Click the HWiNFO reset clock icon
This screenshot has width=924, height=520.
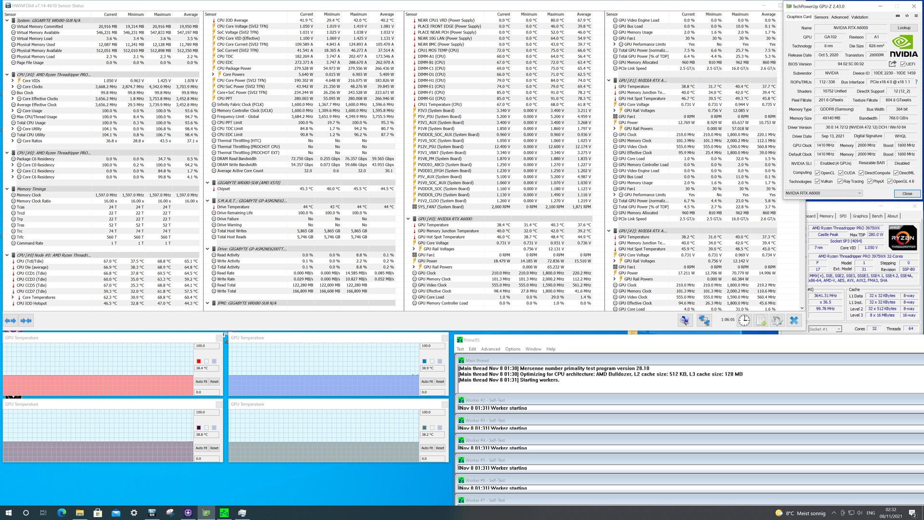coord(744,321)
